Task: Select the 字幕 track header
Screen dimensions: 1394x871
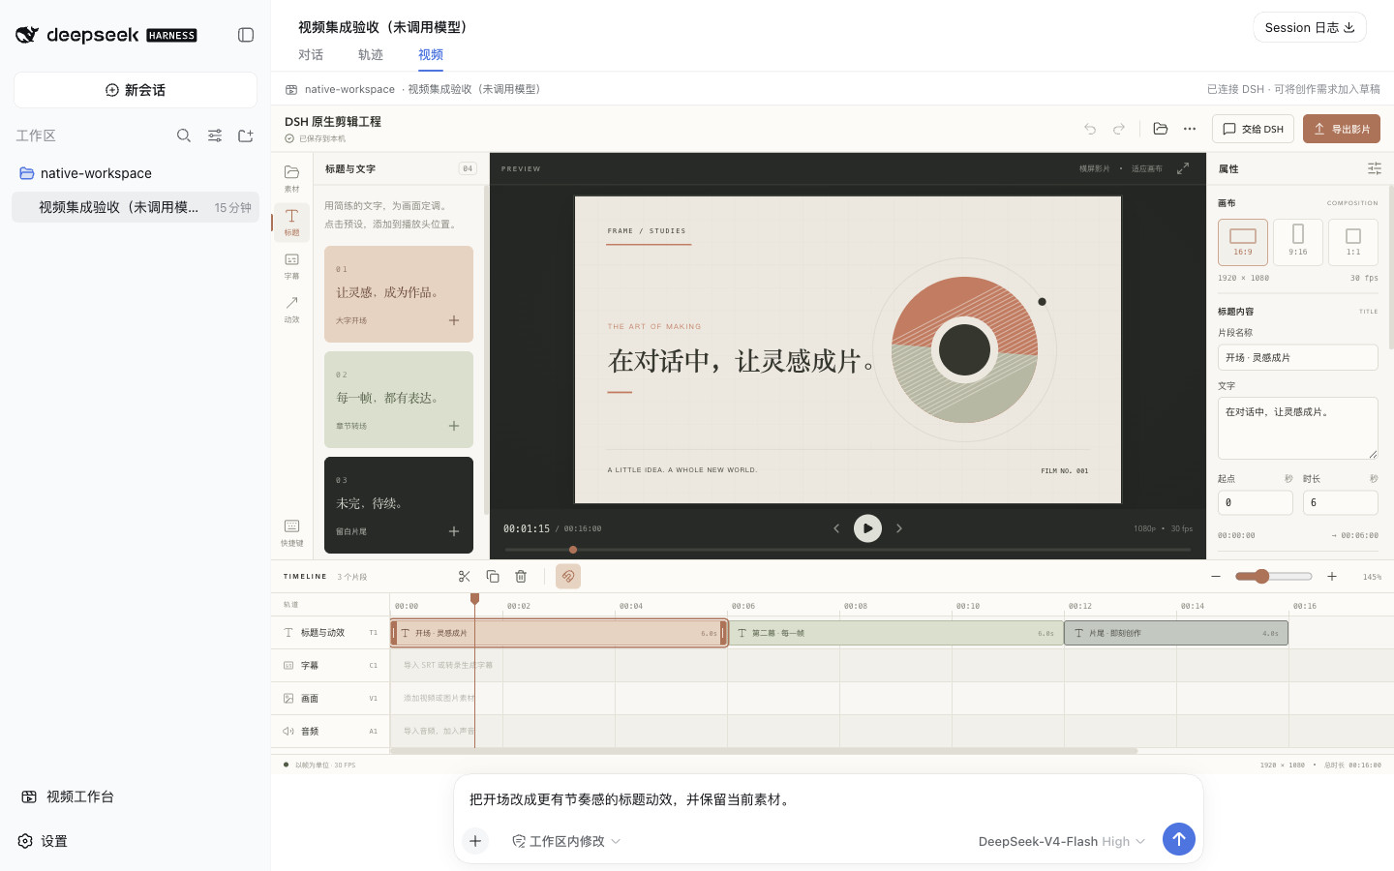Action: pyautogui.click(x=330, y=666)
